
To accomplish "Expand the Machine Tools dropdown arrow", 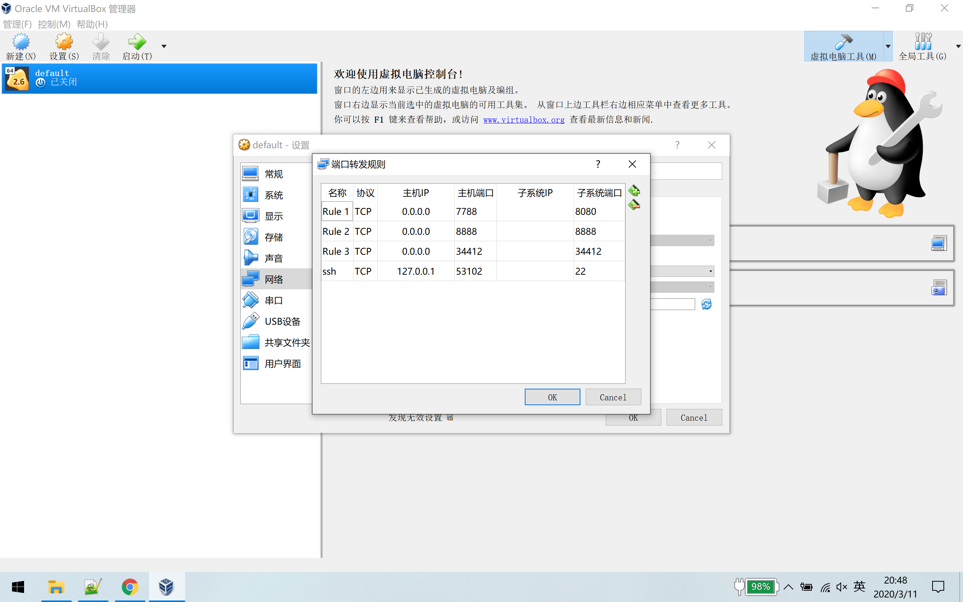I will click(888, 46).
